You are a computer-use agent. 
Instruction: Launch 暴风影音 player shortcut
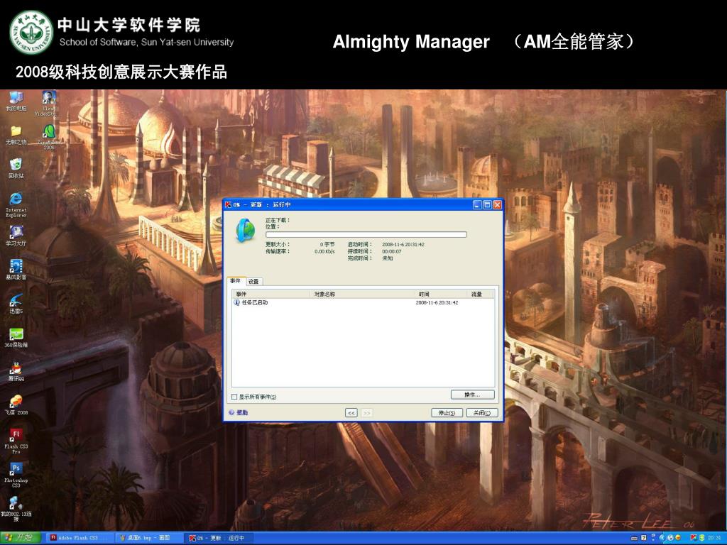tap(16, 270)
